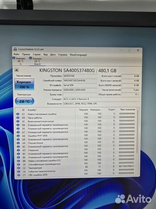The image size is (156, 209).
Task: Click the status icon of attribute C0
Action: tap(18, 164)
